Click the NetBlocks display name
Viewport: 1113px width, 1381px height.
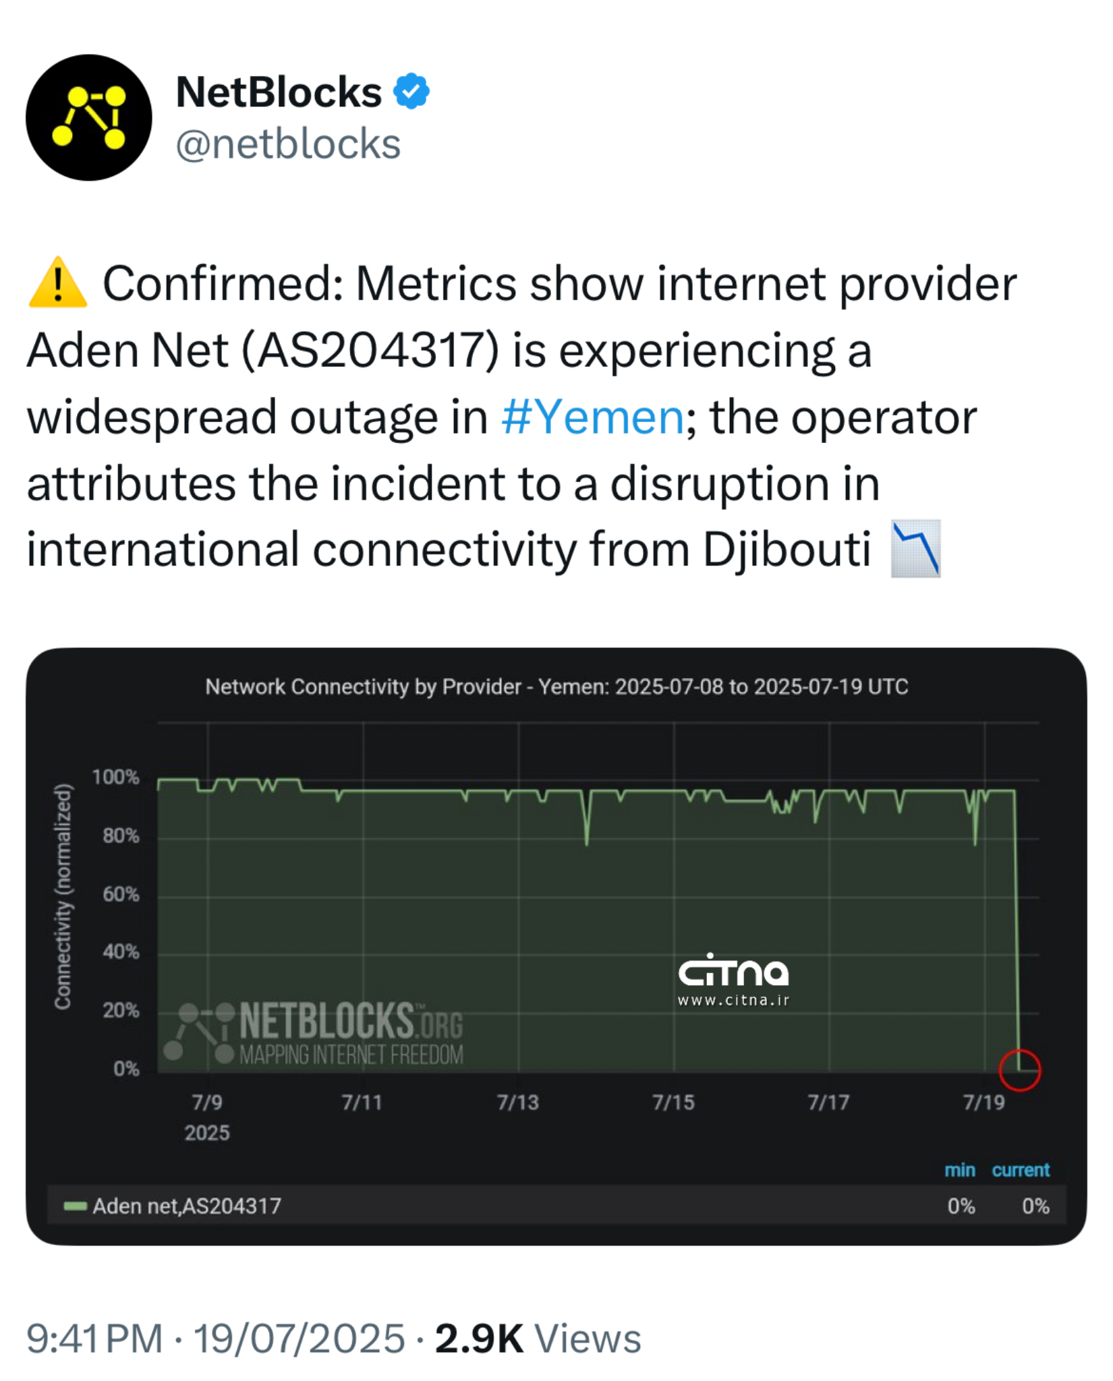click(279, 92)
